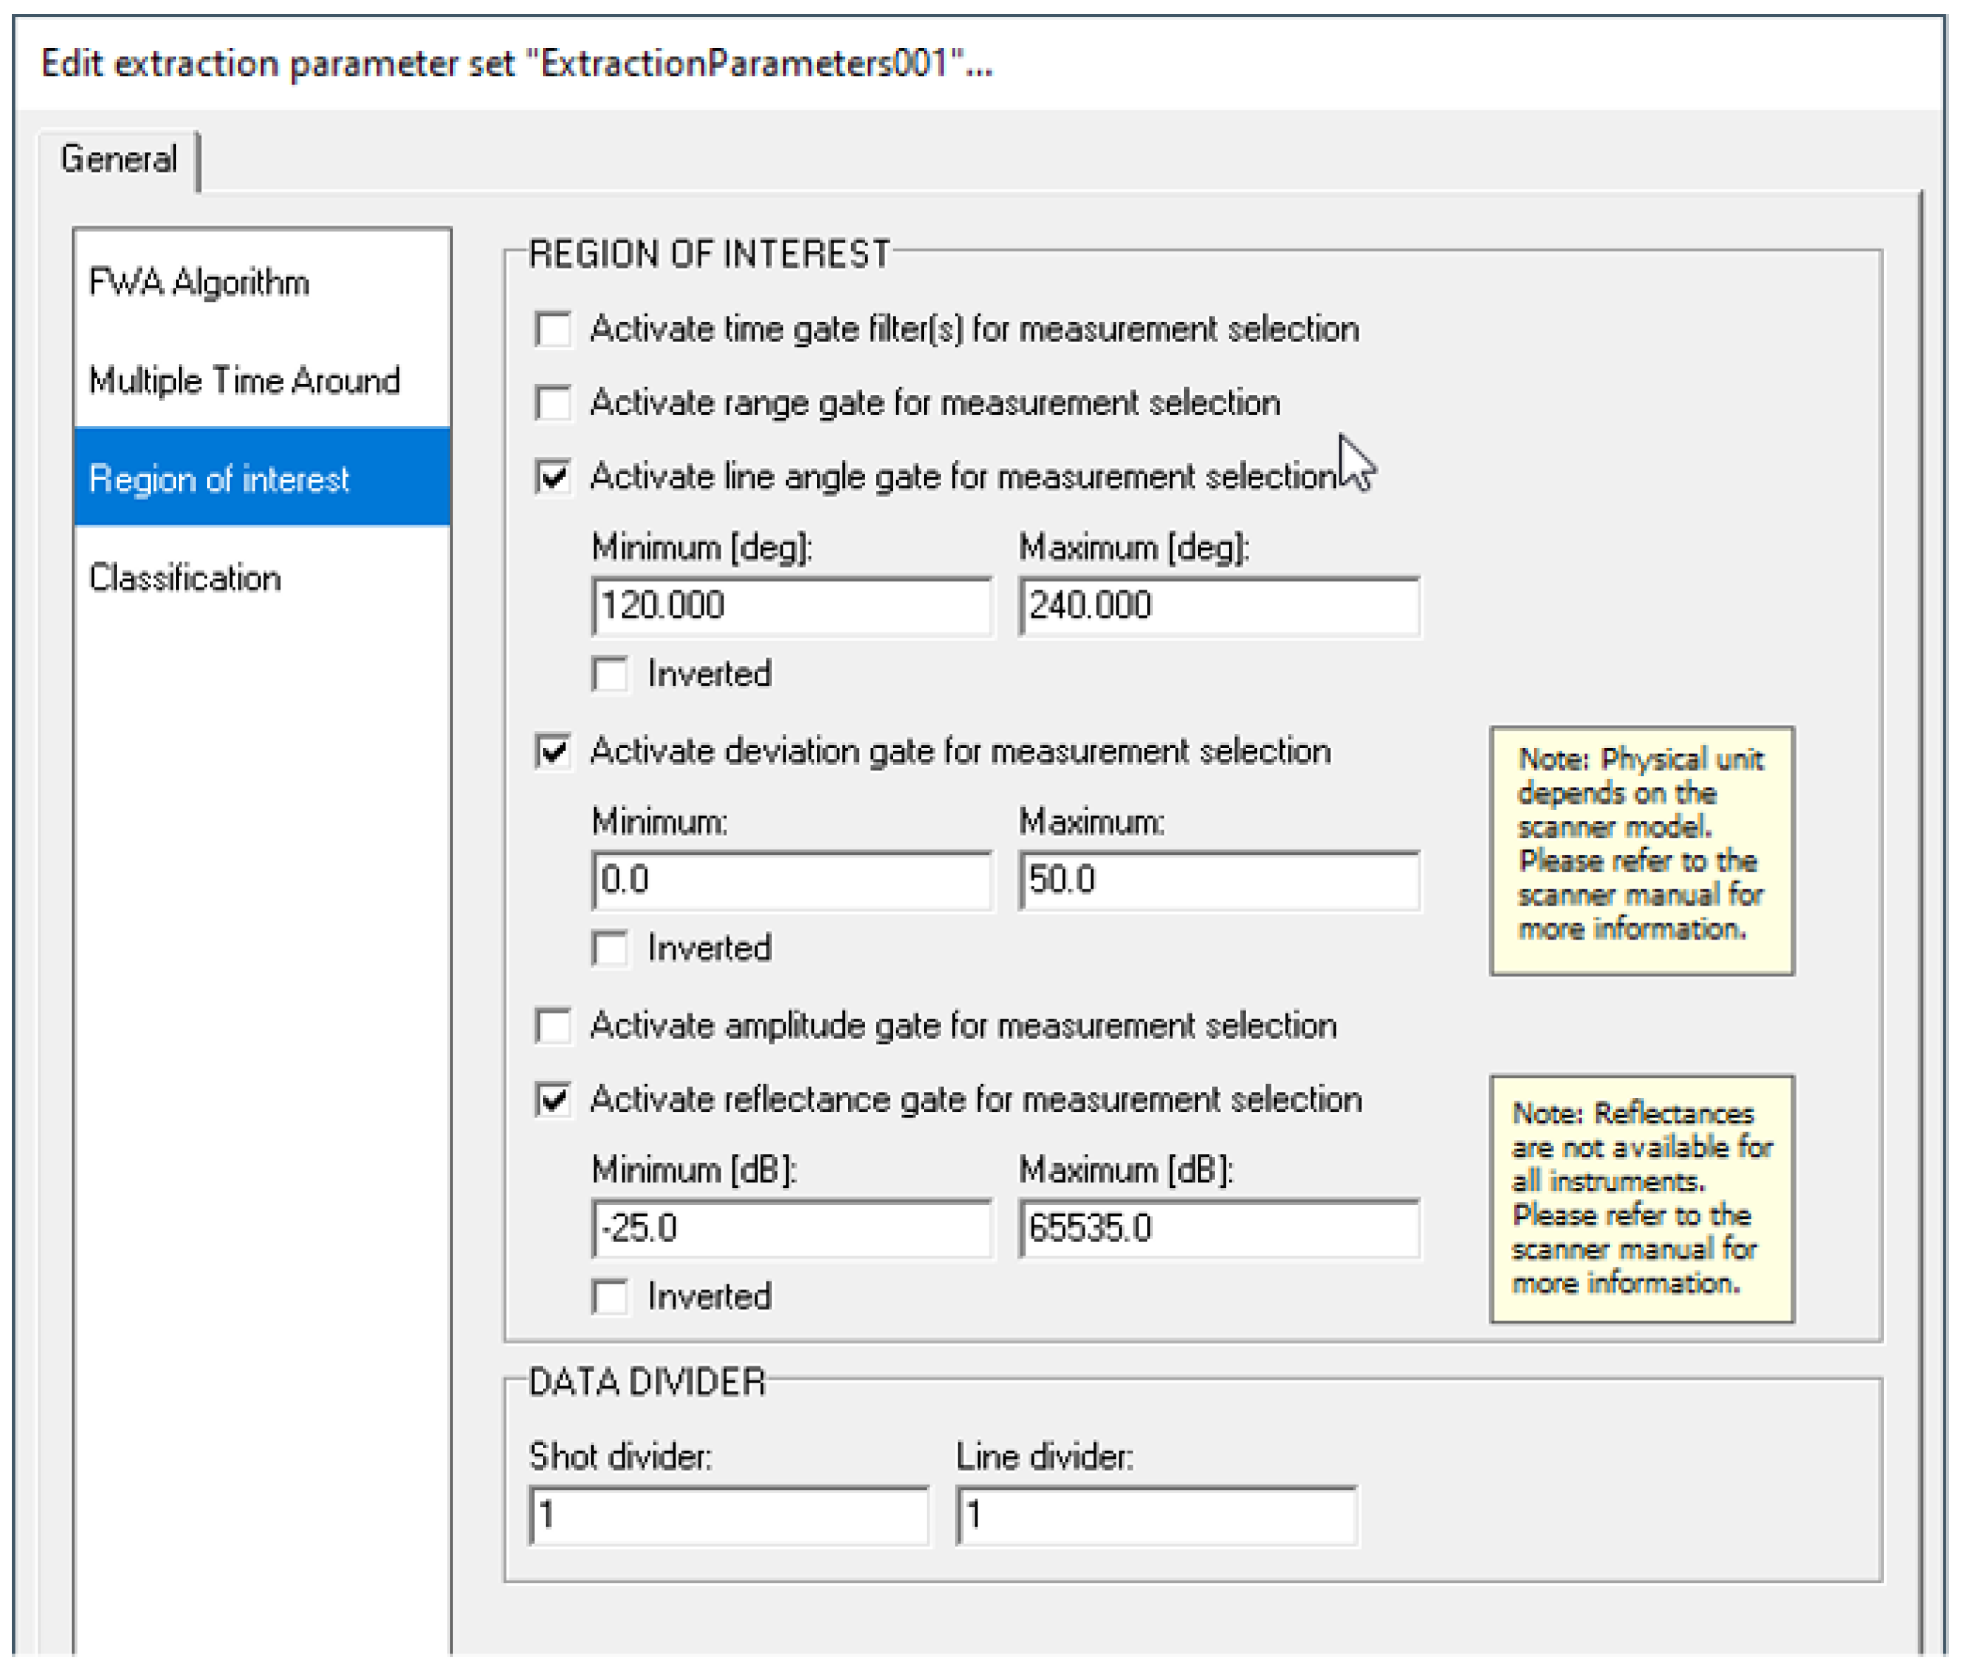Image resolution: width=1963 pixels, height=1669 pixels.
Task: Uncheck line angle gate checkbox
Action: [x=553, y=476]
